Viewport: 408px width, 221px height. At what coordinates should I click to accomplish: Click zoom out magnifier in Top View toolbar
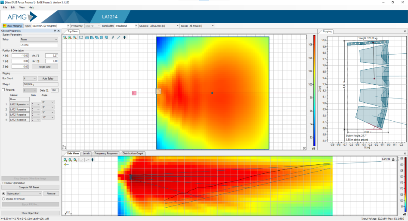coord(70,37)
